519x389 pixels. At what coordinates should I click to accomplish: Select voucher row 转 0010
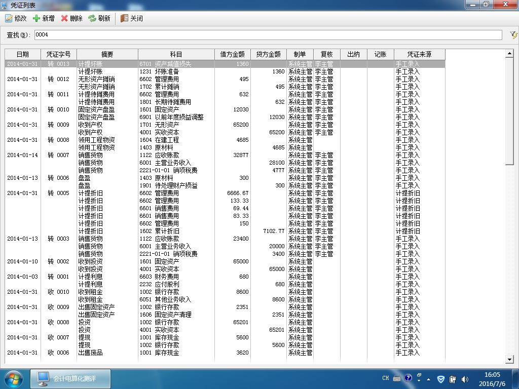coord(225,109)
